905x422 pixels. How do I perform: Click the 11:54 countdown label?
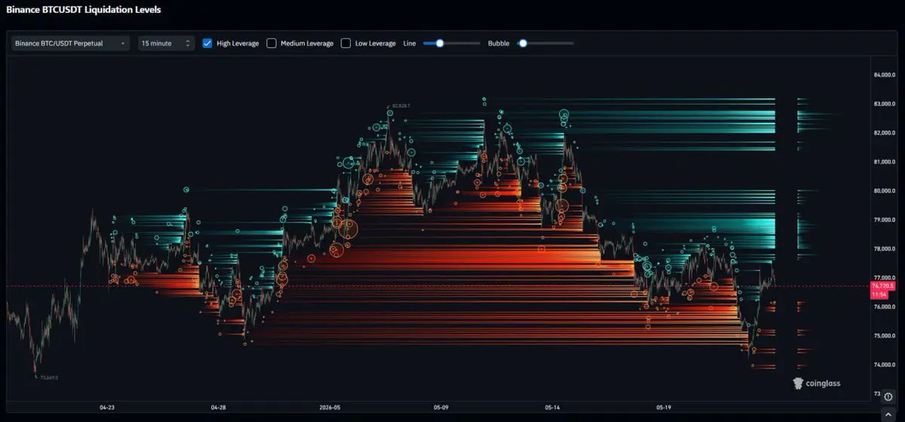click(x=879, y=295)
